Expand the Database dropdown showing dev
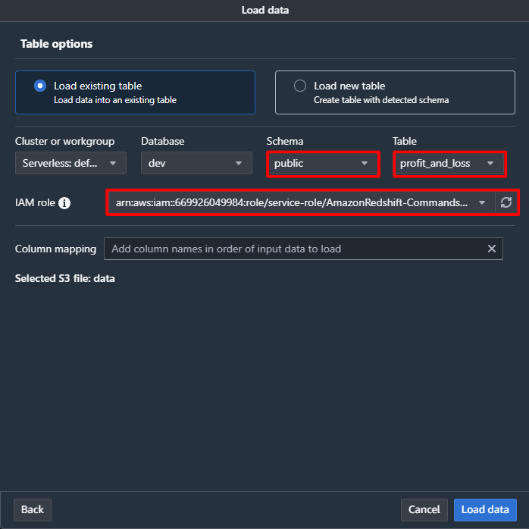Image resolution: width=529 pixels, height=529 pixels. click(x=196, y=163)
